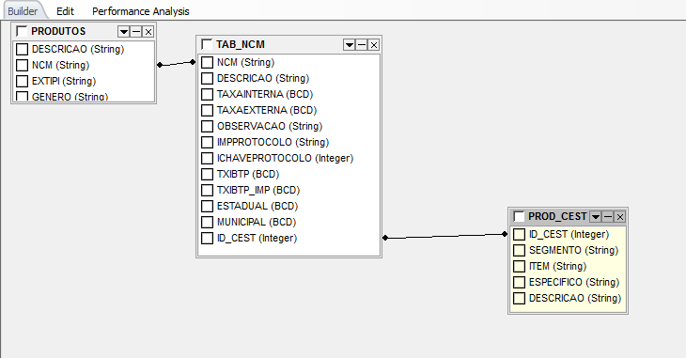Image resolution: width=686 pixels, height=358 pixels.
Task: Check IMPPROTOCOLO (String) field
Action: click(x=207, y=142)
